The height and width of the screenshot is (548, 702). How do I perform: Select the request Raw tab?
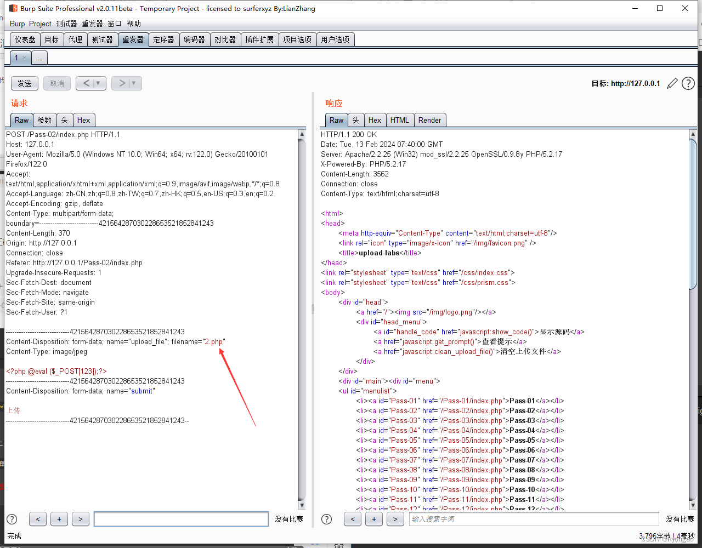22,120
